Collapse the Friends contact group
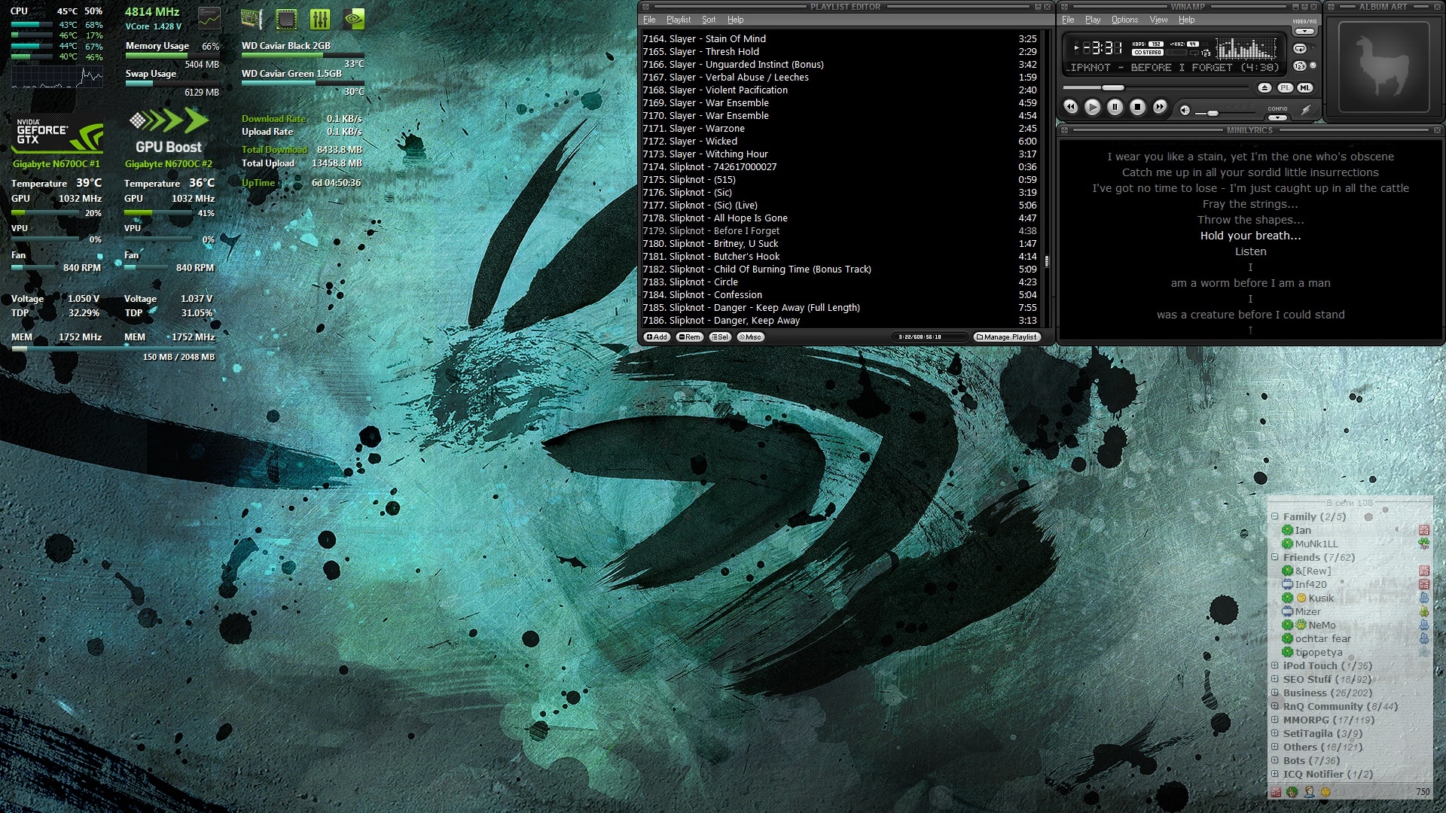This screenshot has width=1446, height=813. [1275, 557]
